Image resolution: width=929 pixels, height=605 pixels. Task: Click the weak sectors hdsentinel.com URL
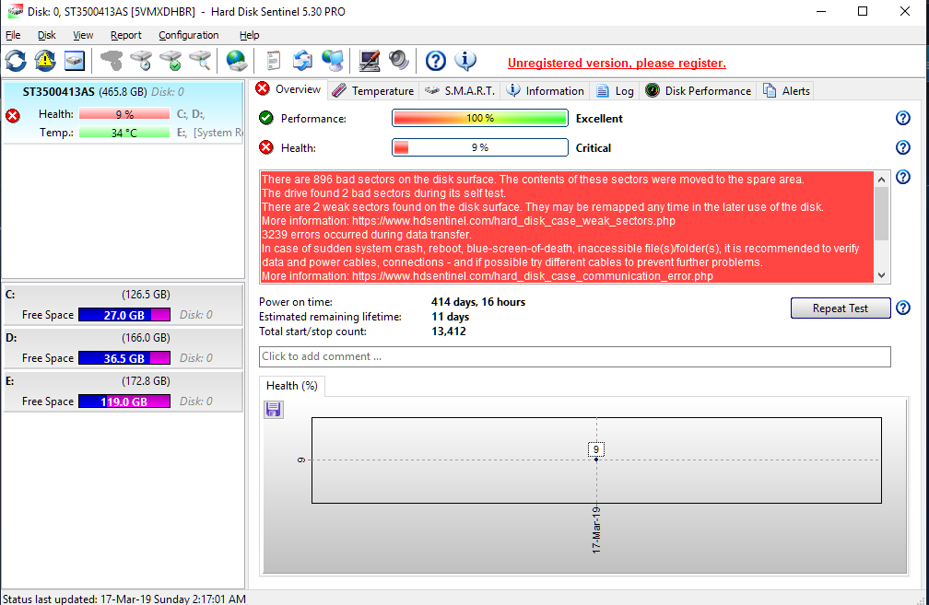pyautogui.click(x=513, y=221)
